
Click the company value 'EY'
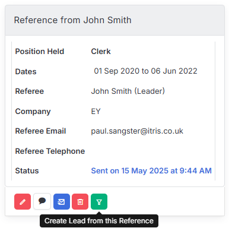point(96,112)
